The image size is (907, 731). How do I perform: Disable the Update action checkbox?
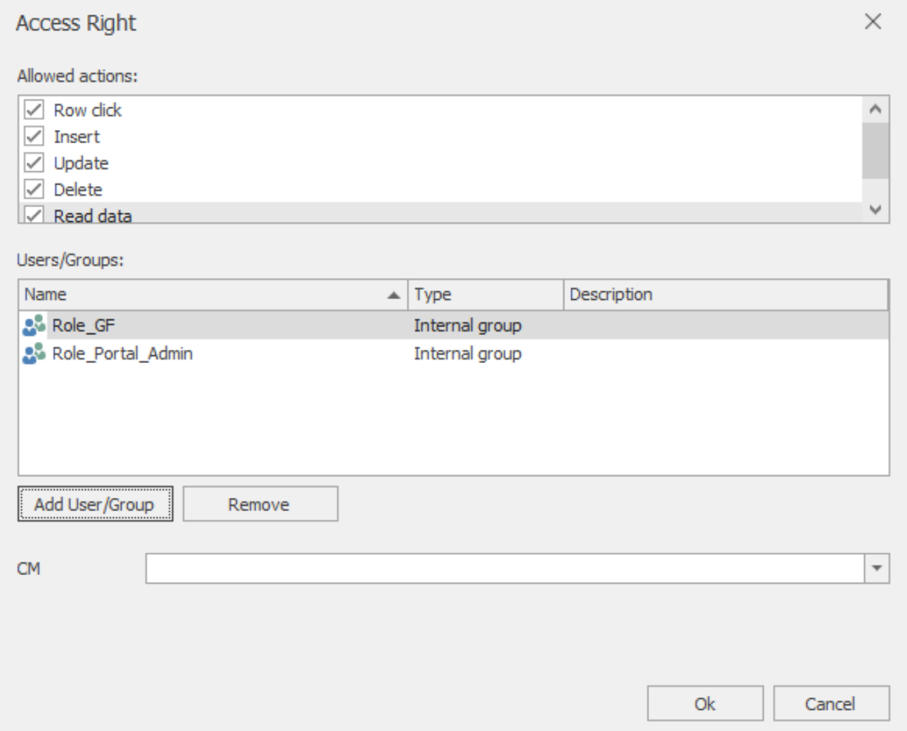34,163
